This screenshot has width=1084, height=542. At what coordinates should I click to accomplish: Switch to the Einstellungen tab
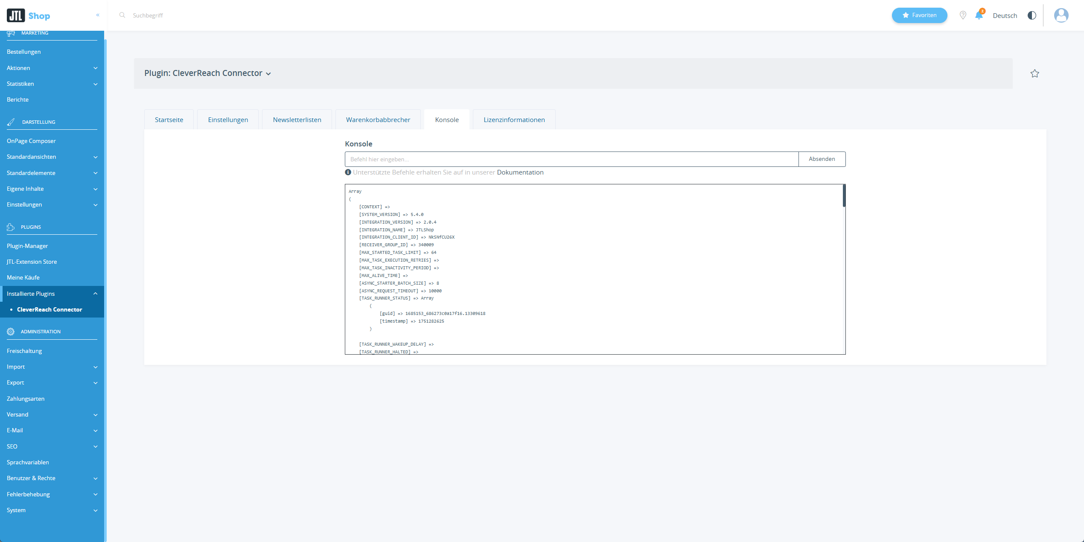point(228,119)
